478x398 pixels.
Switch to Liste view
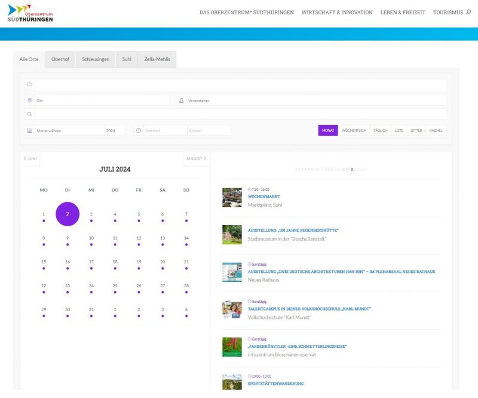(x=399, y=130)
